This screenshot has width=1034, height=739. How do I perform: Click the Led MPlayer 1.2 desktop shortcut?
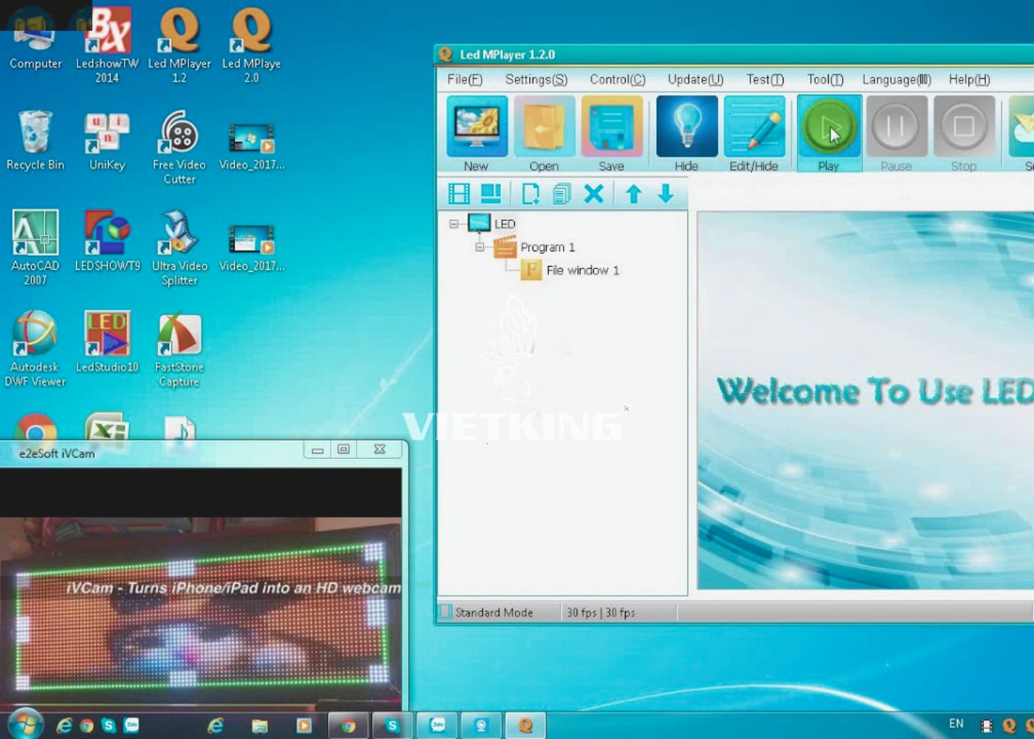pos(179,44)
